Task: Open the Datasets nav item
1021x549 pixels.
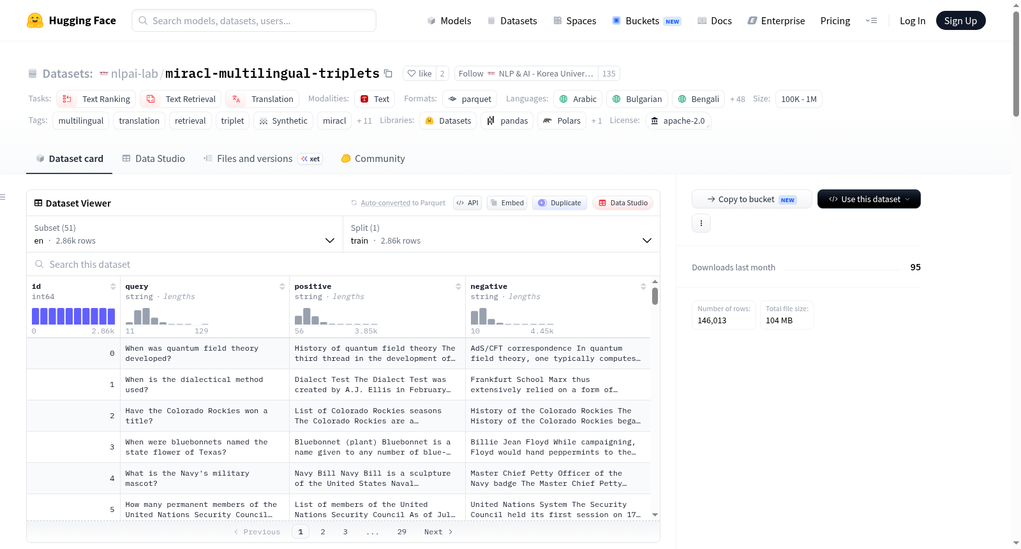Action: pos(512,20)
